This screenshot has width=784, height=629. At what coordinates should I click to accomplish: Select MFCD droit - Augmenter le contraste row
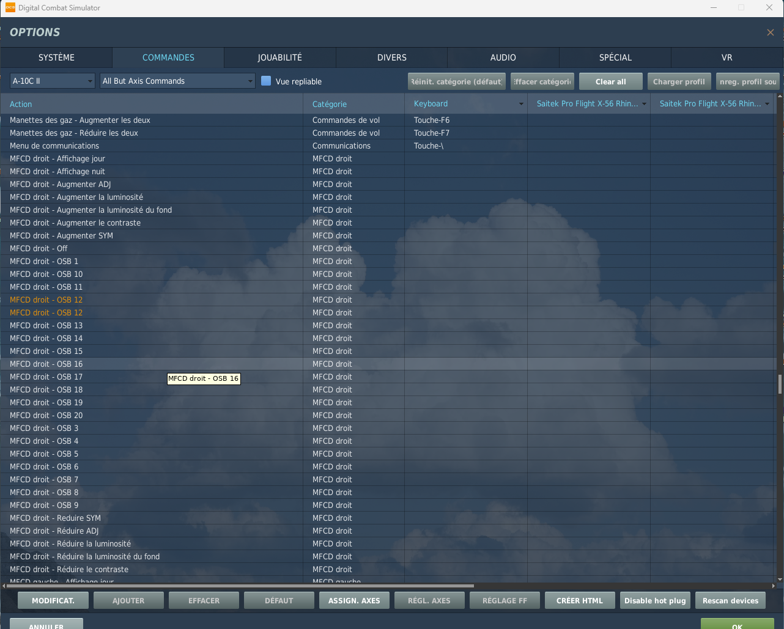click(x=388, y=223)
